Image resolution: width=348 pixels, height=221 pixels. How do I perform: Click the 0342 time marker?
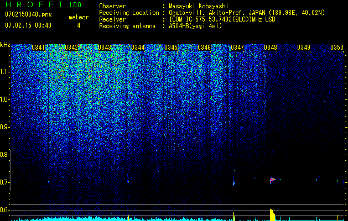[71, 48]
